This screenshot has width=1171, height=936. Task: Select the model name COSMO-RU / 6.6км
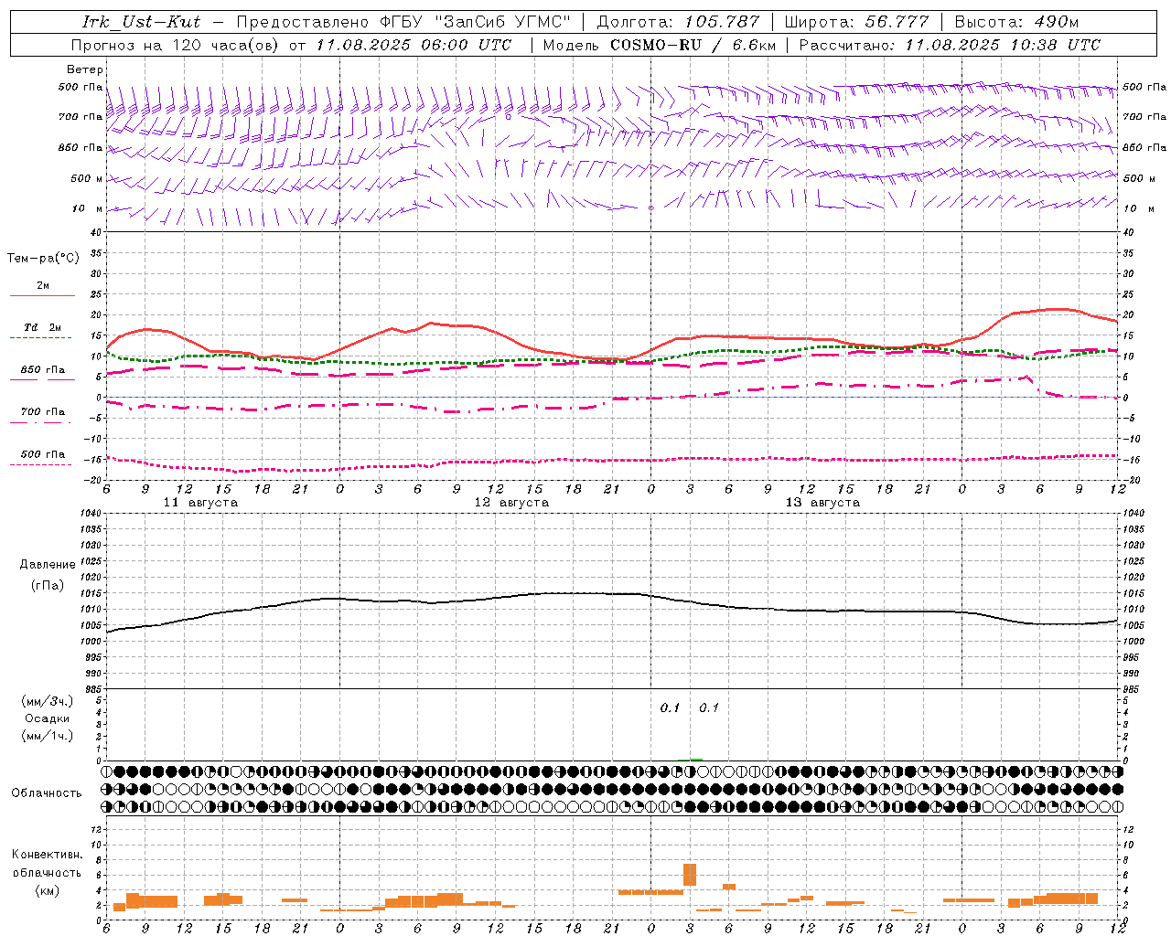point(693,45)
